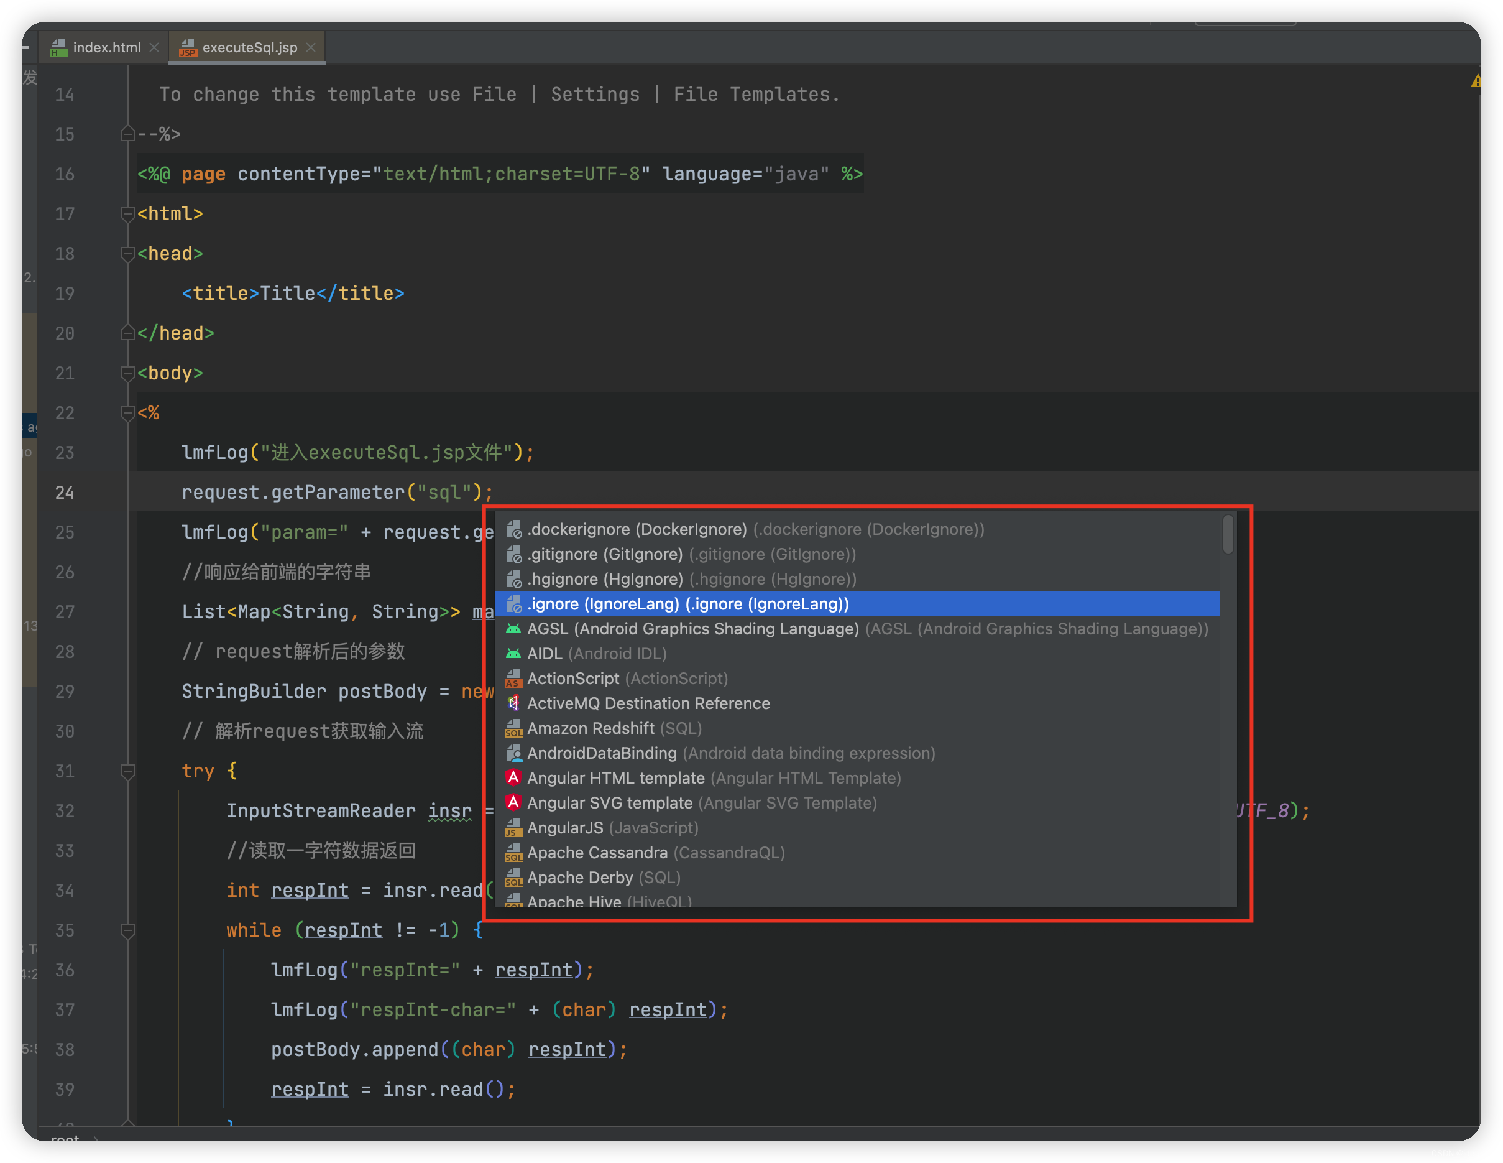Click the .ignore file icon
Image resolution: width=1503 pixels, height=1163 pixels.
click(x=513, y=603)
